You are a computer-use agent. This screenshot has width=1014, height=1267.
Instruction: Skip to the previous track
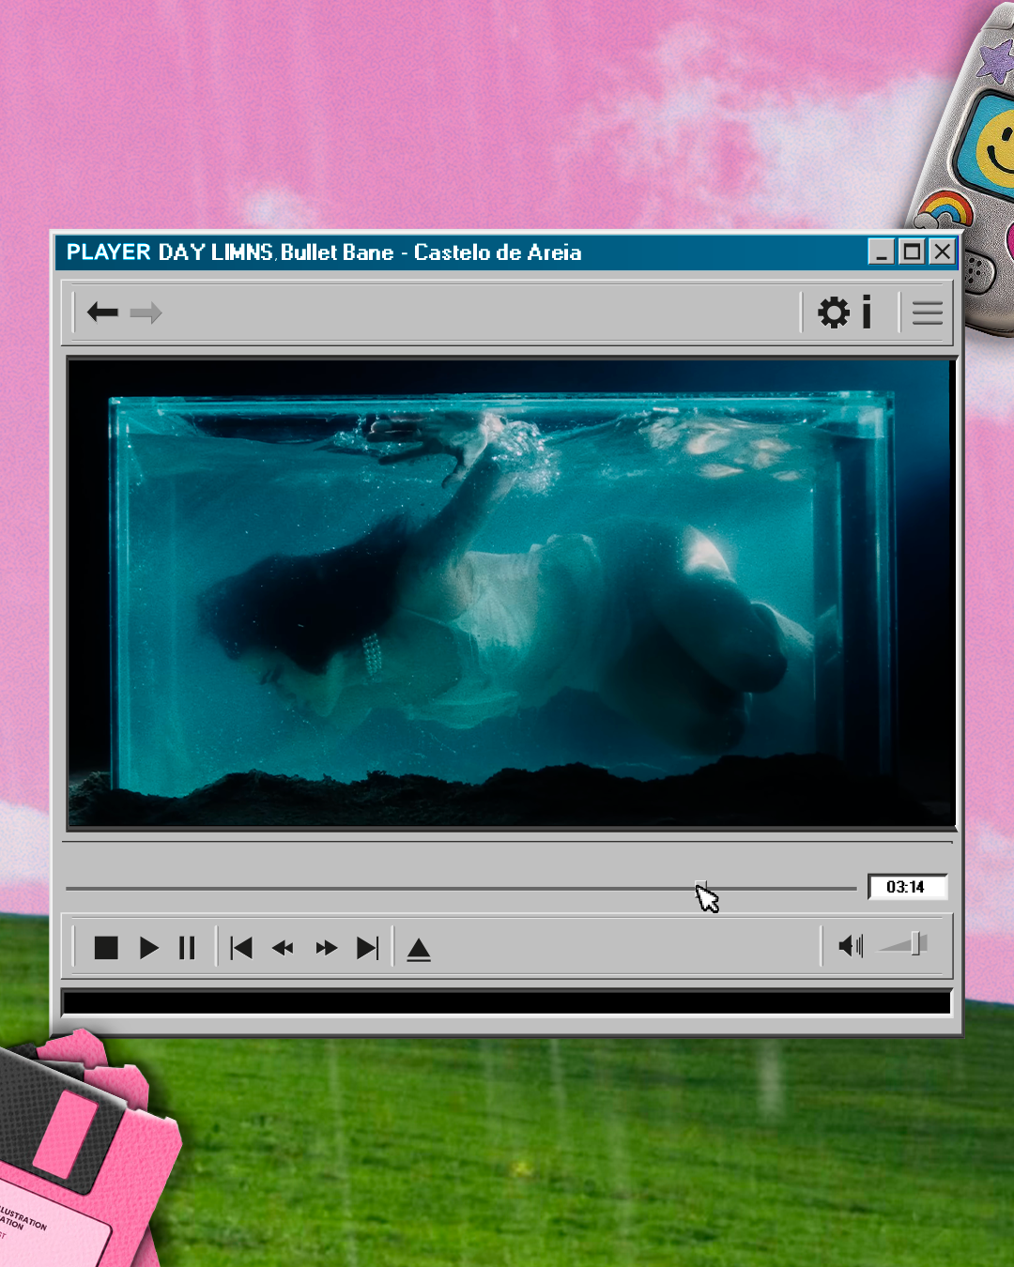(241, 948)
